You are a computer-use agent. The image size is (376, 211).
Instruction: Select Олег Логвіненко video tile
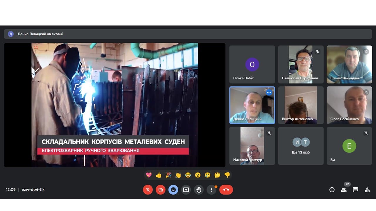[x=349, y=105]
